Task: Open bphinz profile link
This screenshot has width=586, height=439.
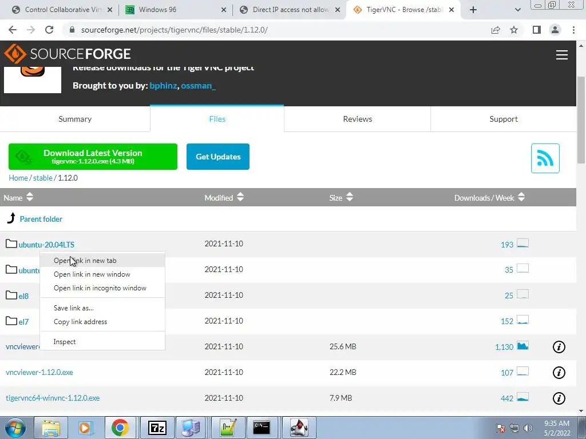Action: 163,86
